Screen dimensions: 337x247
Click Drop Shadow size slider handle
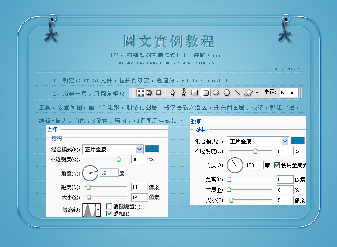[x=231, y=200]
